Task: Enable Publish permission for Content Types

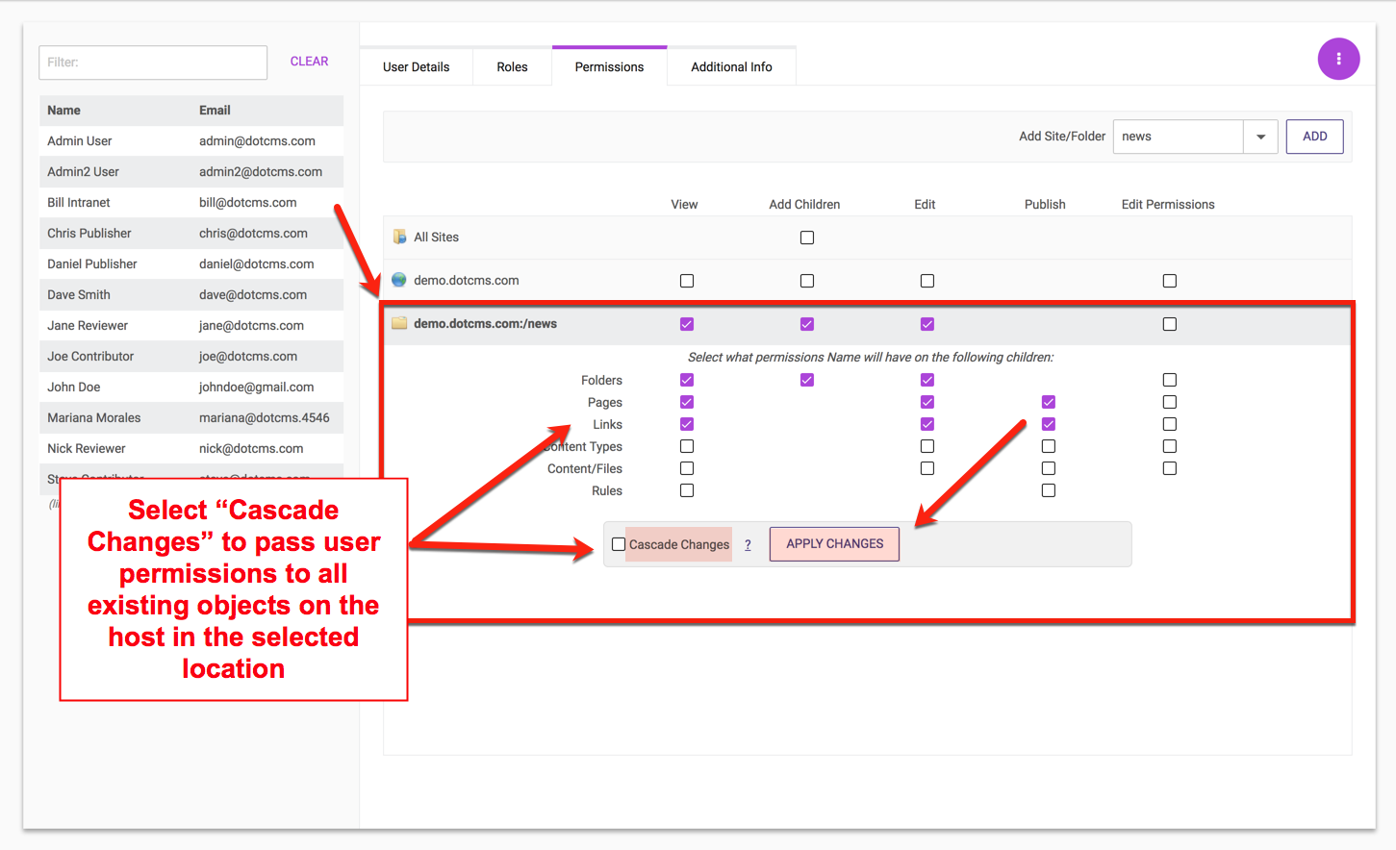Action: click(1049, 446)
